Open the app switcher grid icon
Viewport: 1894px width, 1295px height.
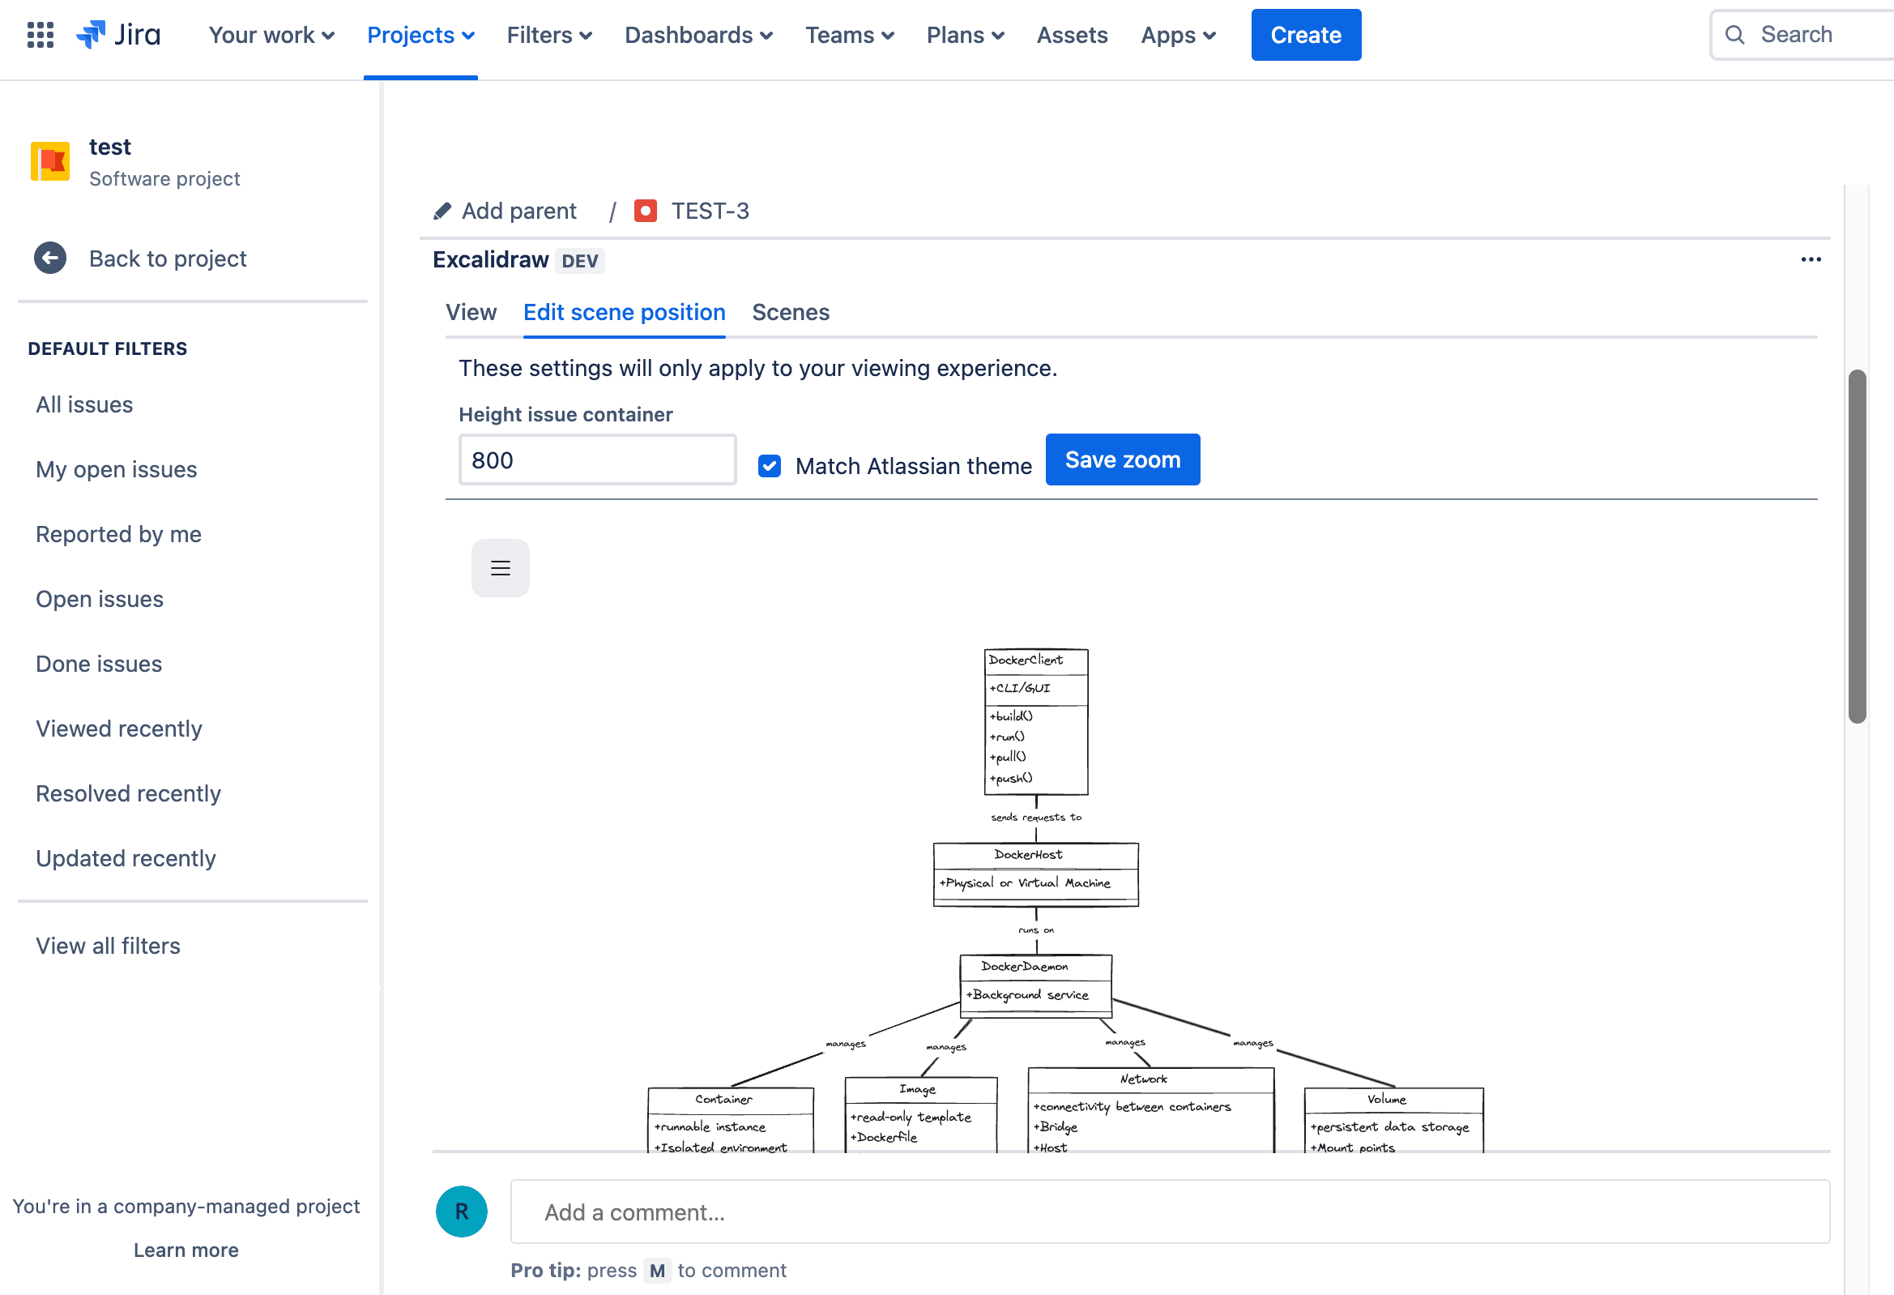(x=40, y=34)
